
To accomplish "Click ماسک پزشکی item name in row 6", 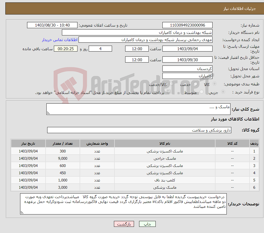I will tap(165, 187).
